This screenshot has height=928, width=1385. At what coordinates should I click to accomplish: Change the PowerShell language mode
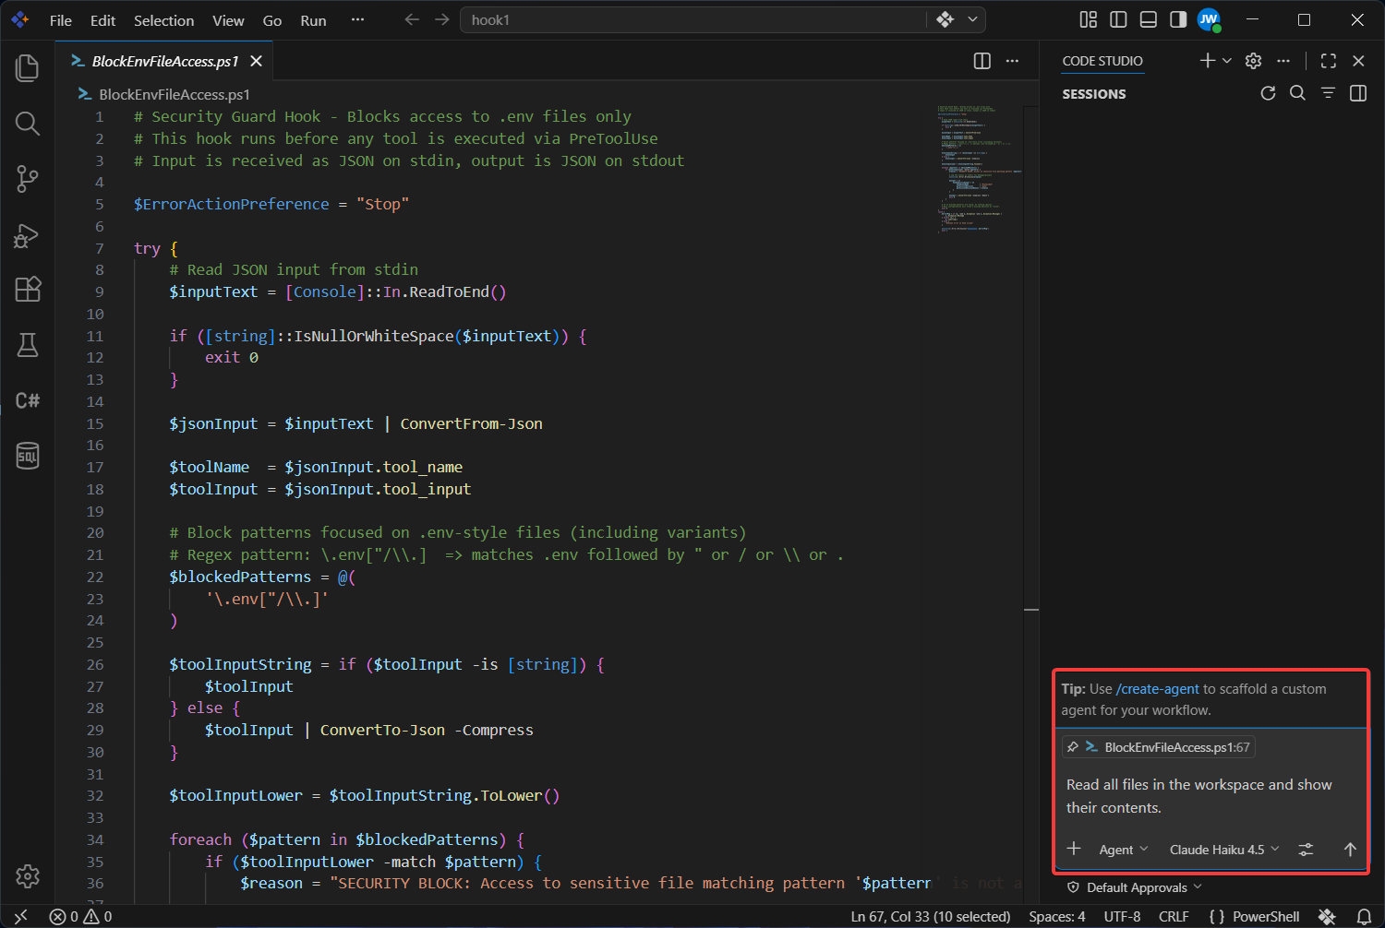[x=1266, y=917]
